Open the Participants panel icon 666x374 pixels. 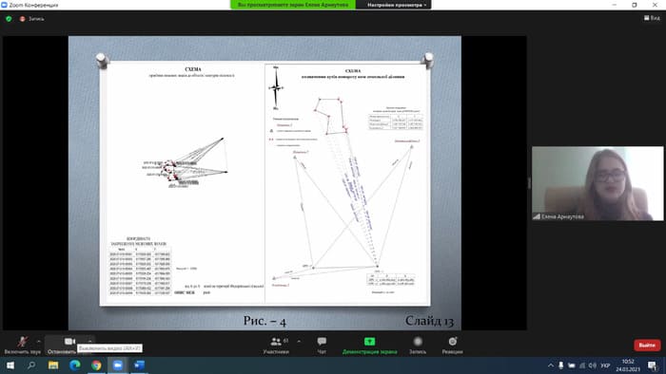tap(276, 341)
